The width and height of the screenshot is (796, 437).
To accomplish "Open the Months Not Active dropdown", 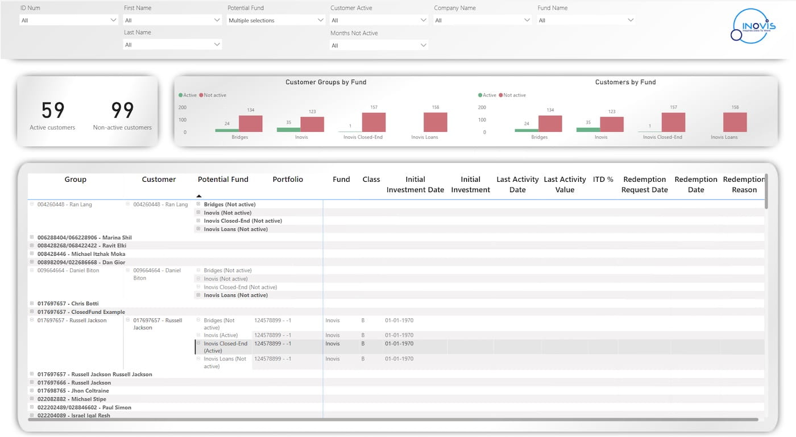I will pos(379,45).
